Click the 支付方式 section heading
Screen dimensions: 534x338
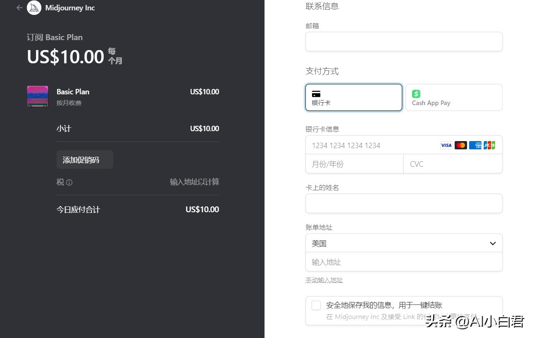[322, 71]
